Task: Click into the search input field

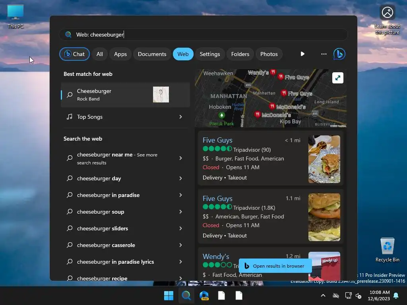Action: tap(203, 35)
